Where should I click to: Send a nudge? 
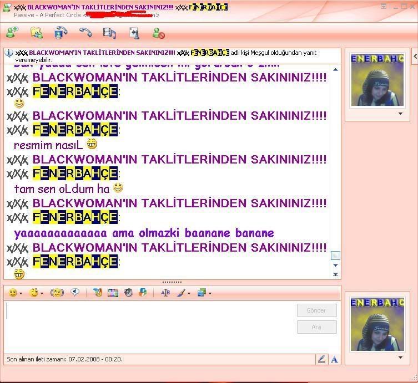click(57, 293)
